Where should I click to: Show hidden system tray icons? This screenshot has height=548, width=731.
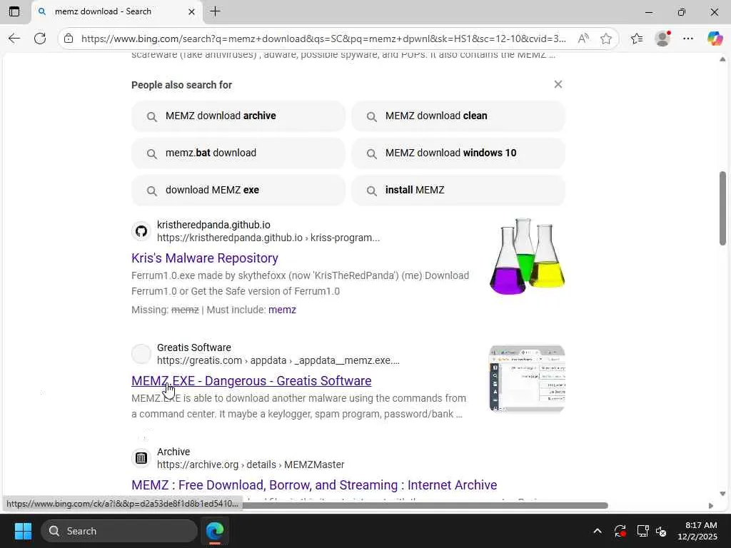point(598,531)
